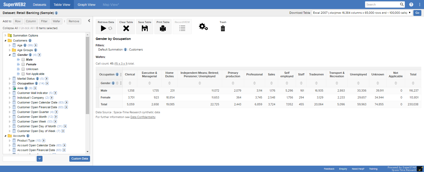Click the top-right Search input field

point(382,4)
